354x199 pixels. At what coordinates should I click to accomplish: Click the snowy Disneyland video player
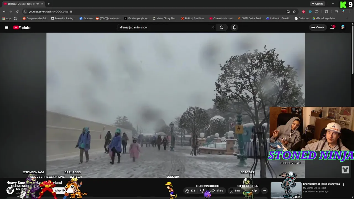click(175, 105)
